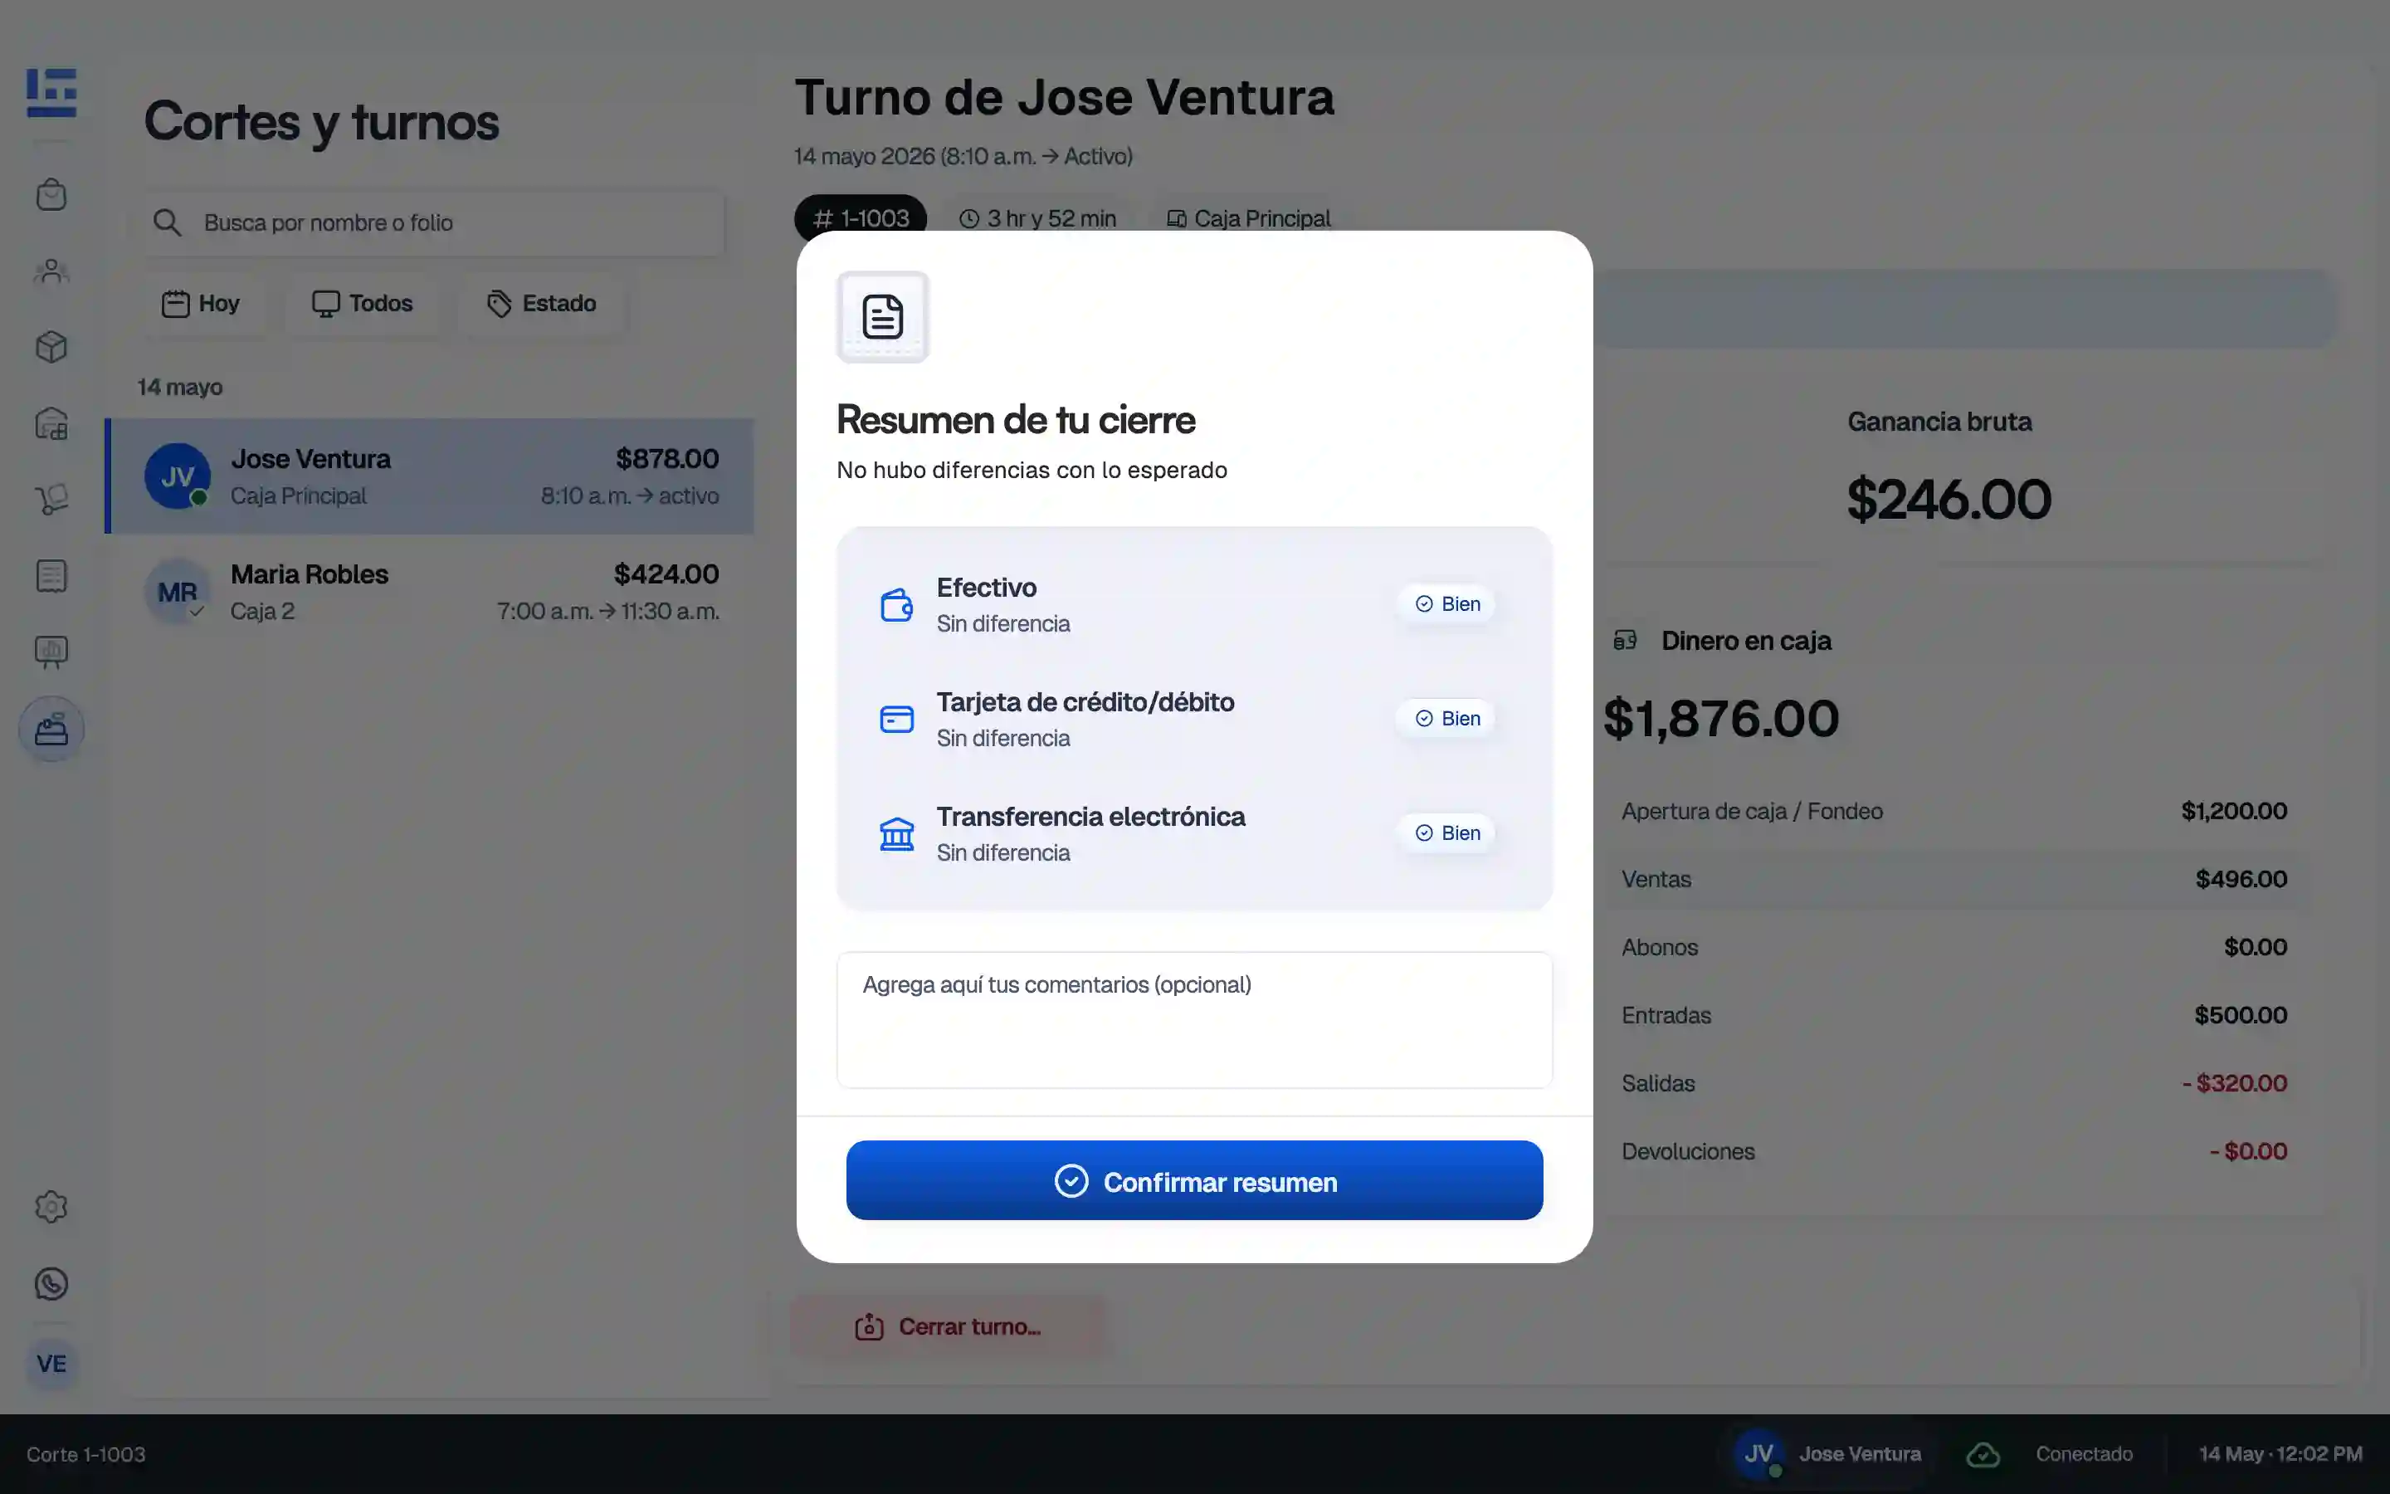Viewport: 2390px width, 1494px height.
Task: Click the Apertura de caja / Fondeo row
Action: pyautogui.click(x=1953, y=811)
